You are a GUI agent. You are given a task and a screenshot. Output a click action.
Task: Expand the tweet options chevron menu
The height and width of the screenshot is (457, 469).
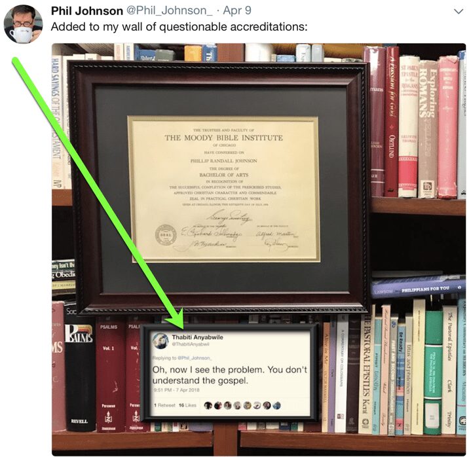coord(459,11)
